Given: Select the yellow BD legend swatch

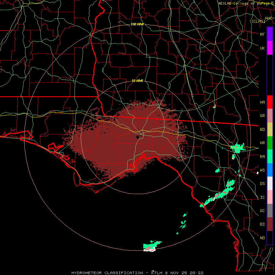Looking at the screenshot, I should [270, 130].
